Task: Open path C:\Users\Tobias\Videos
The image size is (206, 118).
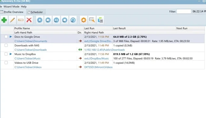Action: pyautogui.click(x=28, y=67)
